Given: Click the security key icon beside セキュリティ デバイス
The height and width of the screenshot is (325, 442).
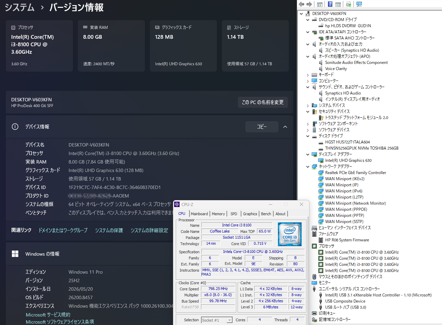Looking at the screenshot, I should pyautogui.click(x=314, y=112).
